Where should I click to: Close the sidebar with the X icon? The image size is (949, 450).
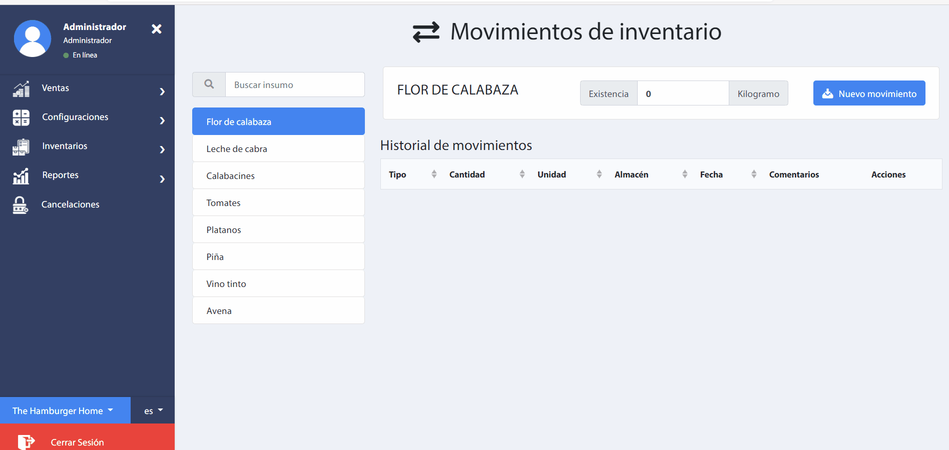click(x=157, y=29)
